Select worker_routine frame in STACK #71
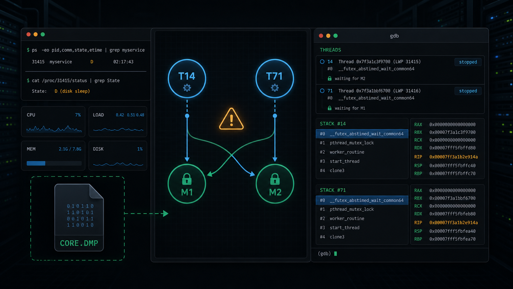 pyautogui.click(x=362, y=218)
